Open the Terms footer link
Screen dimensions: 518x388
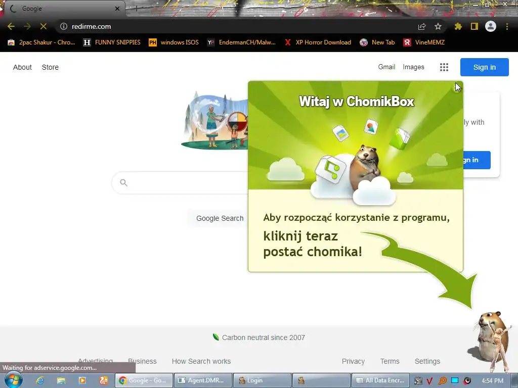390,361
